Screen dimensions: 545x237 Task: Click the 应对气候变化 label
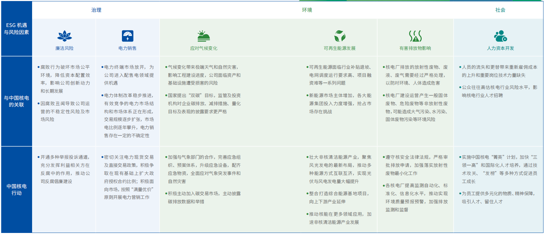tap(204, 48)
